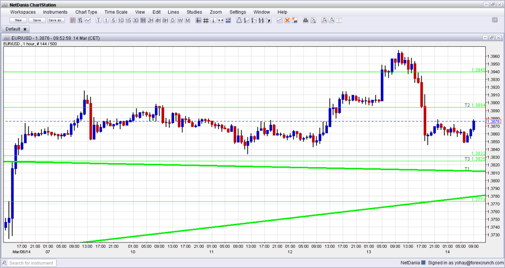Open the Time Scale menu
Viewport: 505px width, 268px height.
point(116,12)
